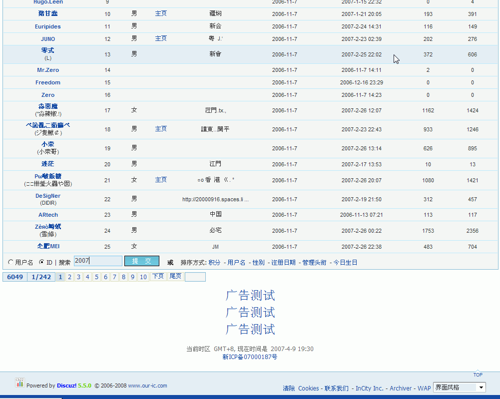Open 主页 link in ID 18 row
The width and height of the screenshot is (500, 399).
click(161, 129)
